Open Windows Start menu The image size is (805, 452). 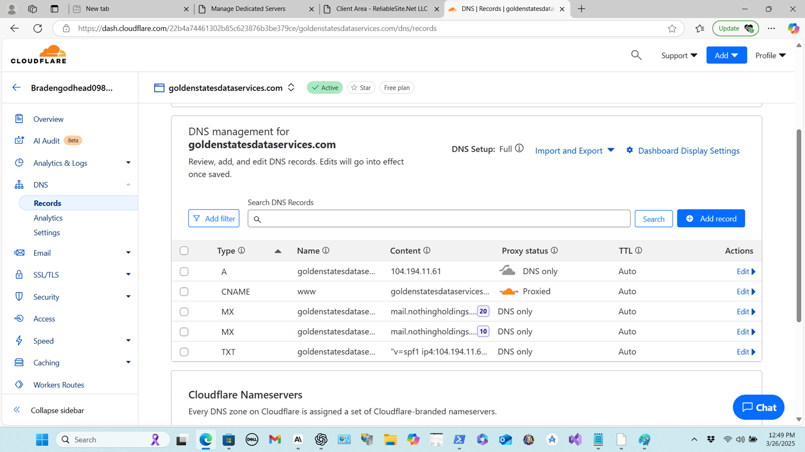tap(42, 439)
